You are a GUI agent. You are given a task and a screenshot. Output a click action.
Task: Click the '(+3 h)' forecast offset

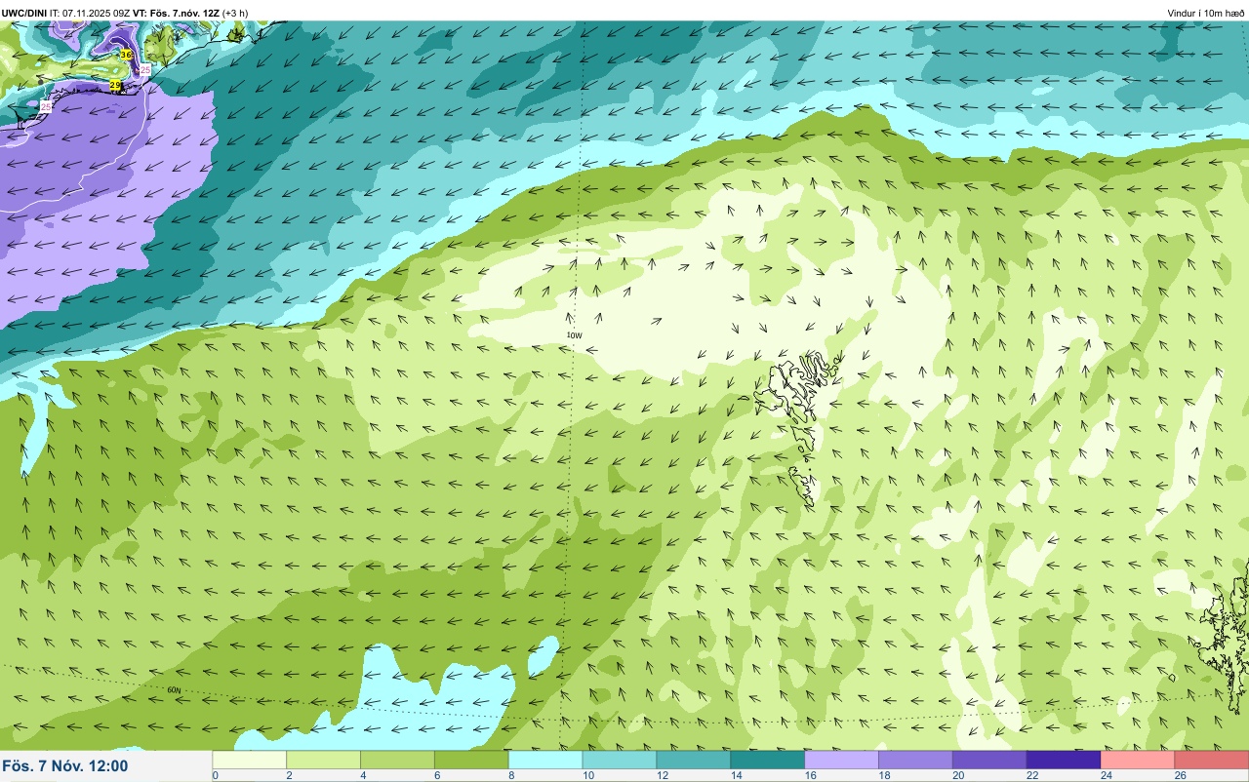pyautogui.click(x=236, y=13)
